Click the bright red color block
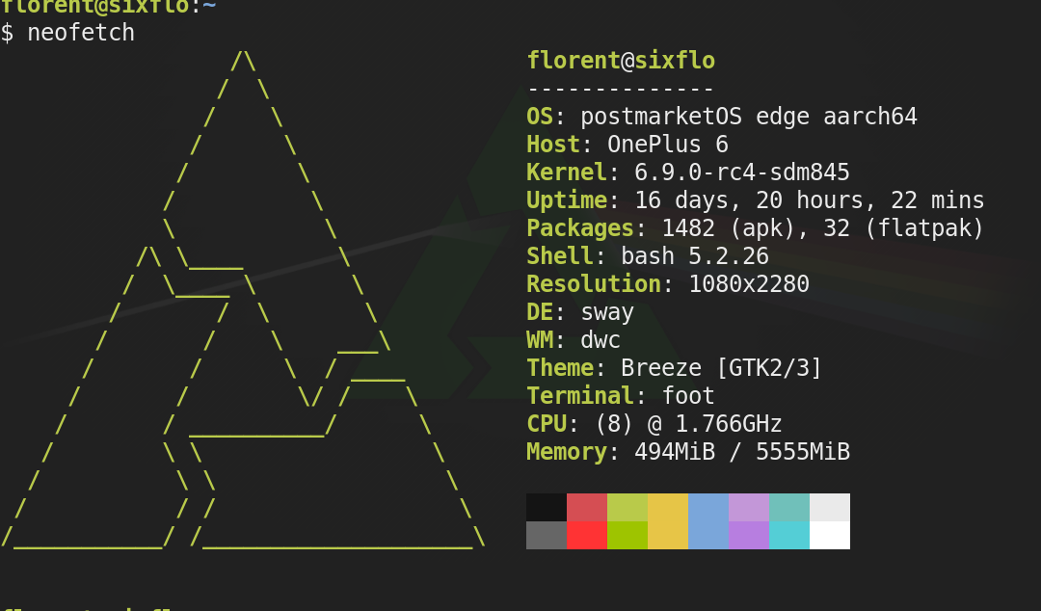1041x611 pixels. 587,535
